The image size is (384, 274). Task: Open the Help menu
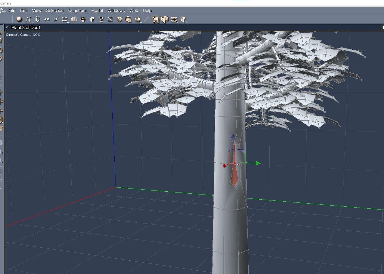[147, 11]
